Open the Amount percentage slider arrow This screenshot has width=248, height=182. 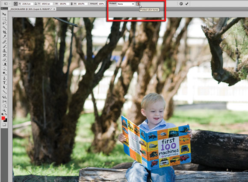click(x=106, y=4)
